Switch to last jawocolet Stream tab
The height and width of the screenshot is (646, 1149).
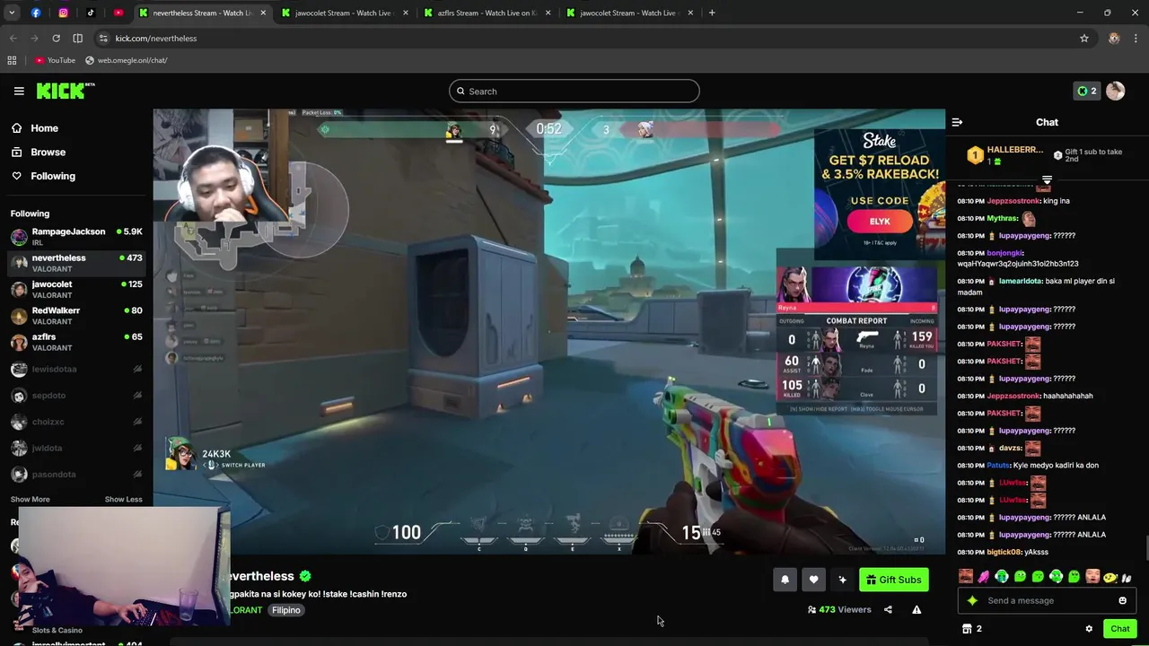click(x=631, y=13)
